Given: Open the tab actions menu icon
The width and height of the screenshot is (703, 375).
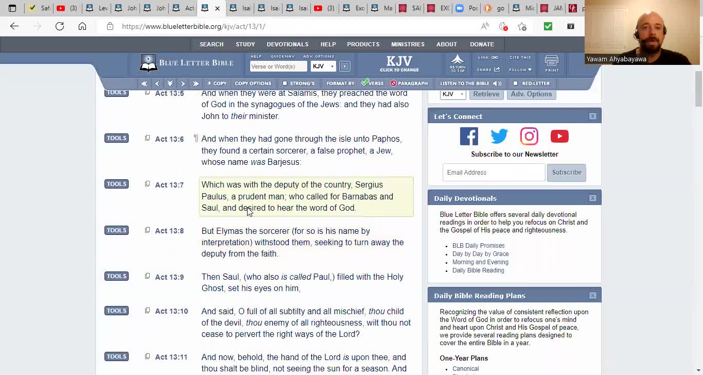Looking at the screenshot, I should click(12, 8).
